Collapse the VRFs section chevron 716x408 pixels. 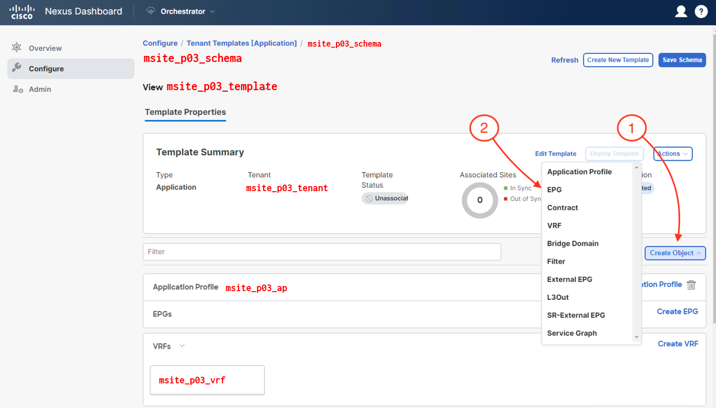click(182, 346)
